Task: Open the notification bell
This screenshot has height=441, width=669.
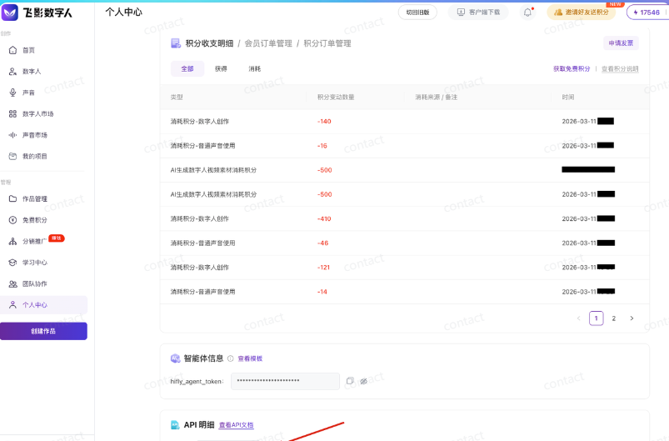Action: pyautogui.click(x=527, y=13)
